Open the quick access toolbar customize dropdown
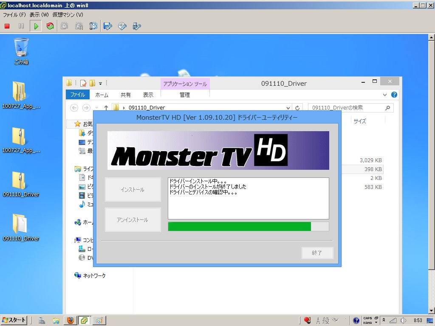The height and width of the screenshot is (326, 435). coord(100,83)
